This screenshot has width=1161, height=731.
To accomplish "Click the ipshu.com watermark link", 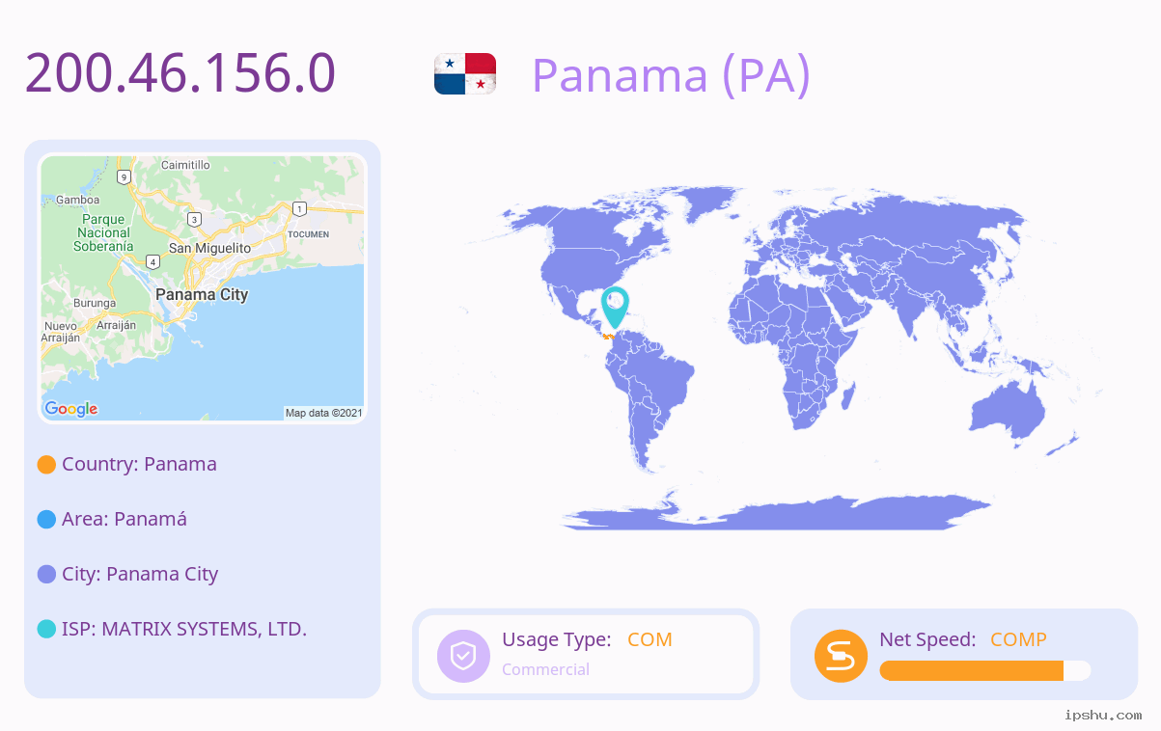I will pyautogui.click(x=1103, y=715).
